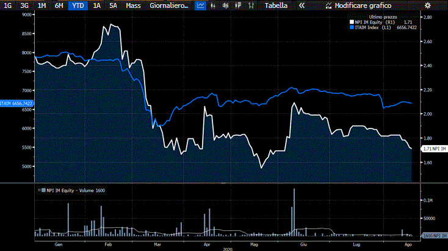Click the 2020 year label
Screen dimensions: 448x251
pos(228,249)
